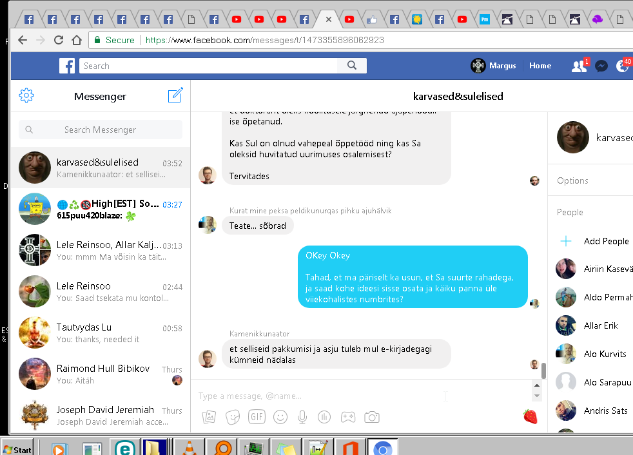Go to Home in Facebook bar
The image size is (633, 455).
pyautogui.click(x=540, y=65)
